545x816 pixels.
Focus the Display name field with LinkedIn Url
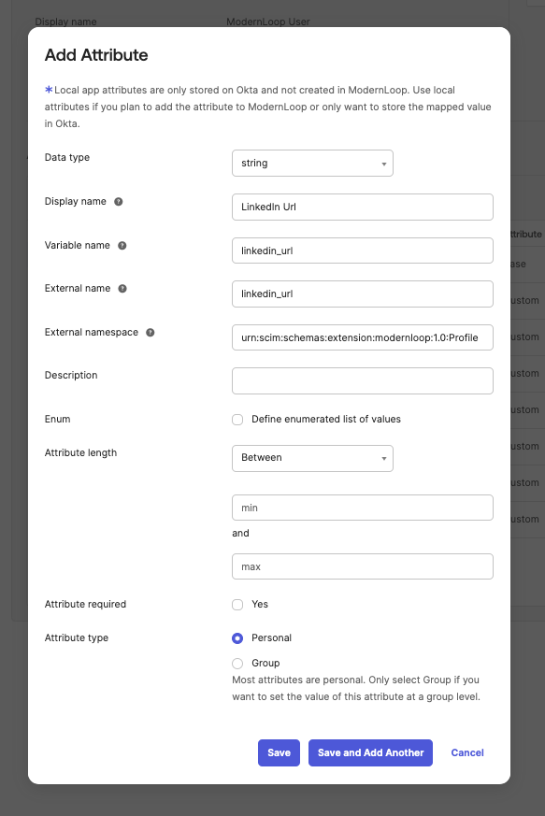[x=363, y=208]
